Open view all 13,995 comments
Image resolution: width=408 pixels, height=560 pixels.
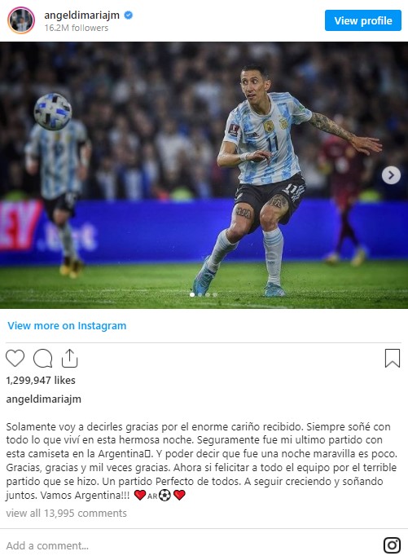[x=67, y=514]
